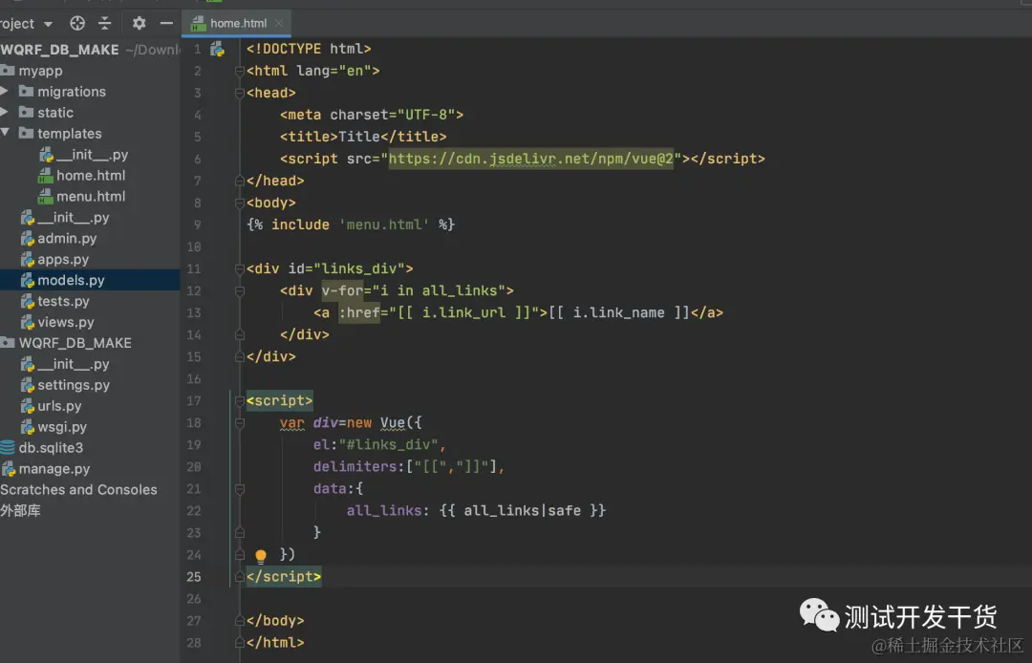1032x663 pixels.
Task: Toggle fold marker on line 8 body tag
Action: (x=240, y=203)
